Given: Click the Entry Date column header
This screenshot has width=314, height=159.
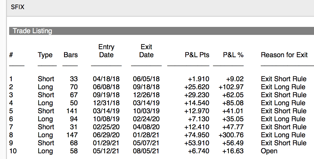Looking at the screenshot, I should pyautogui.click(x=106, y=51).
